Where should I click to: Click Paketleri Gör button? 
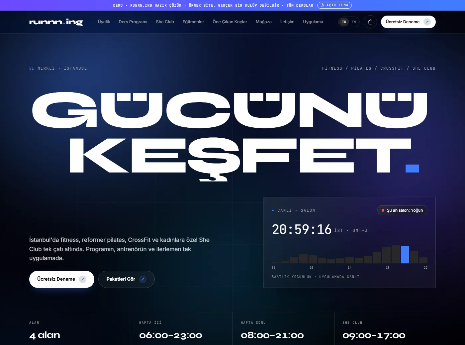127,279
